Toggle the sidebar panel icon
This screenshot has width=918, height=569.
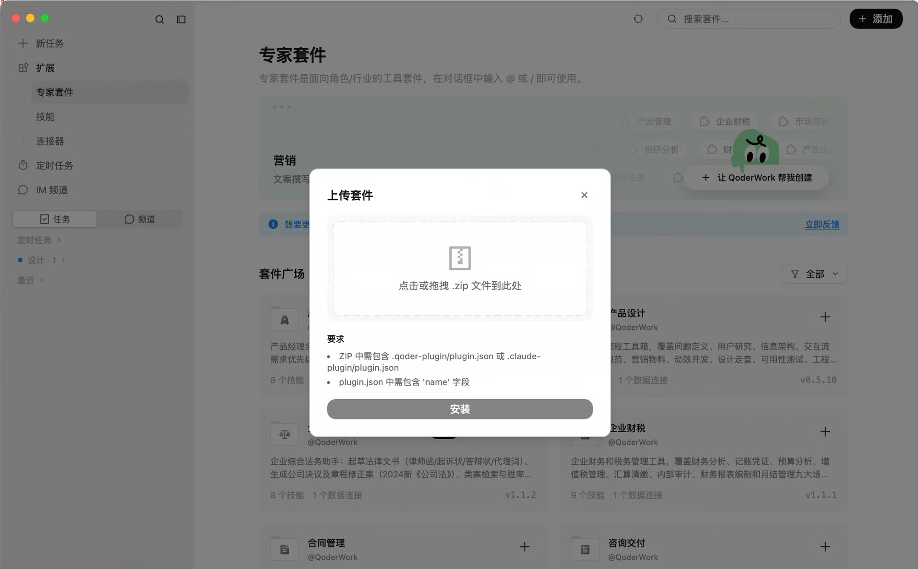pos(181,19)
